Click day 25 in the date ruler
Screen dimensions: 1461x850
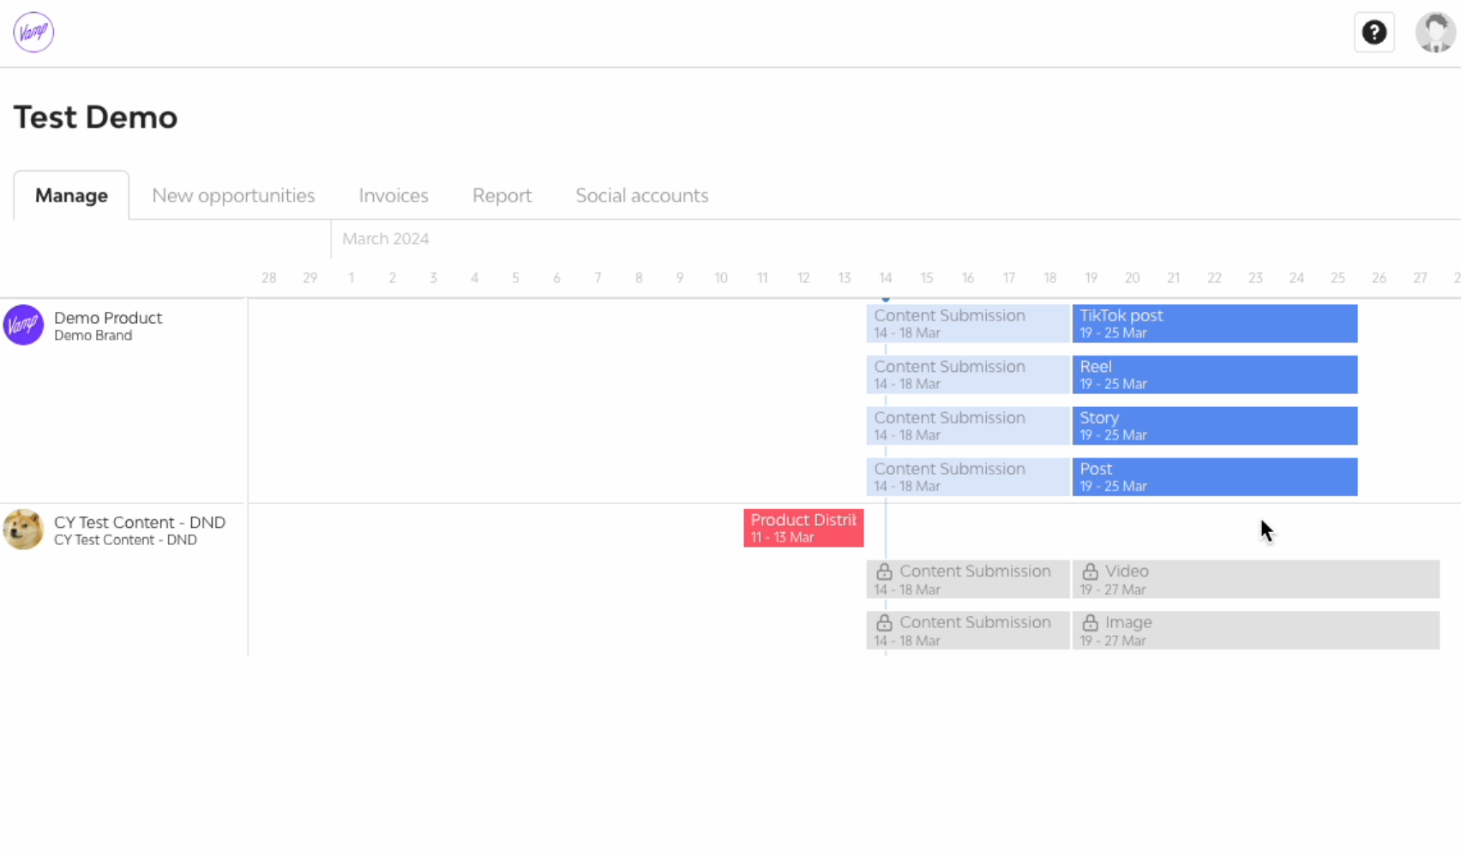coord(1338,278)
